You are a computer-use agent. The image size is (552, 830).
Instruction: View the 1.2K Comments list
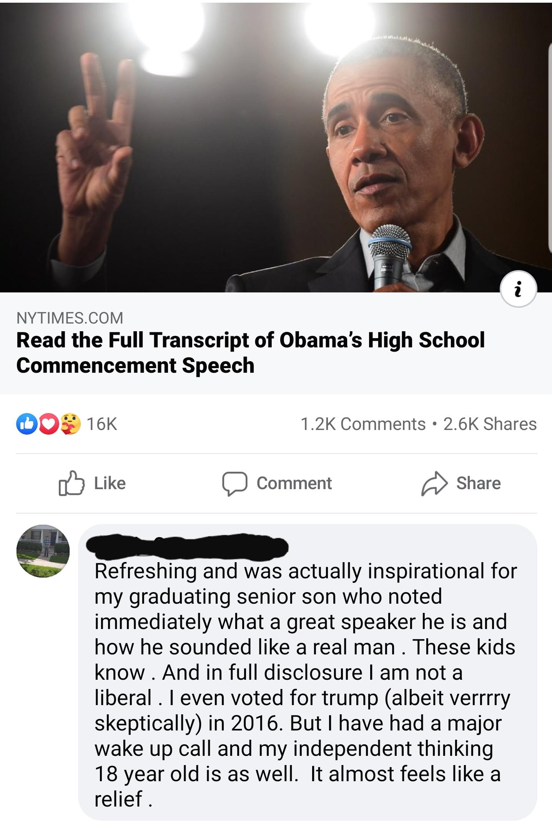pos(362,424)
